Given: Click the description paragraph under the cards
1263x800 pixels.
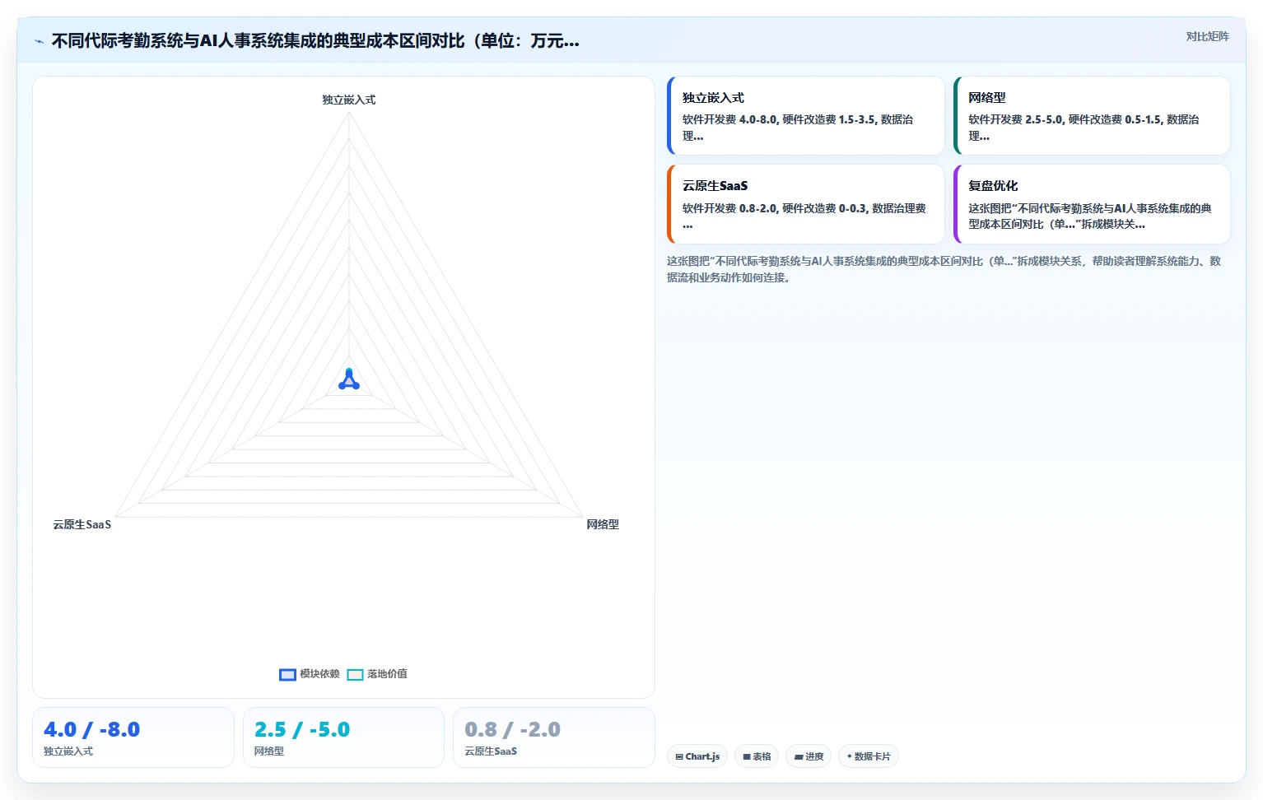Looking at the screenshot, I should coord(944,269).
